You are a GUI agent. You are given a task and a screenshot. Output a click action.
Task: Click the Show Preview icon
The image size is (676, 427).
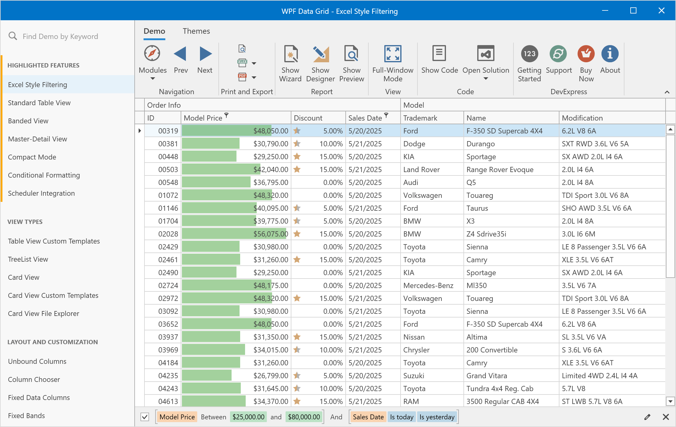pyautogui.click(x=351, y=54)
